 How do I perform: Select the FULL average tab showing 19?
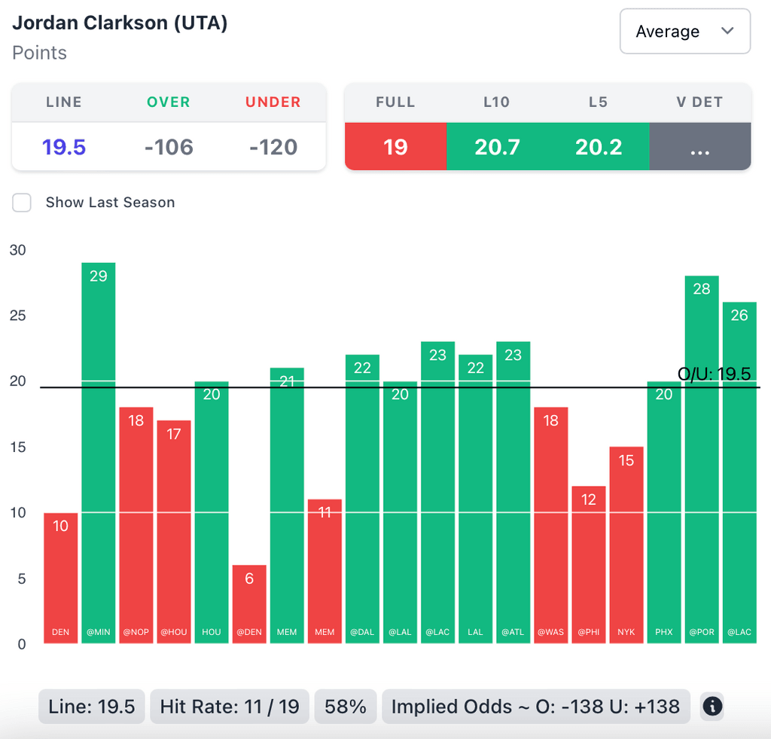click(x=395, y=147)
